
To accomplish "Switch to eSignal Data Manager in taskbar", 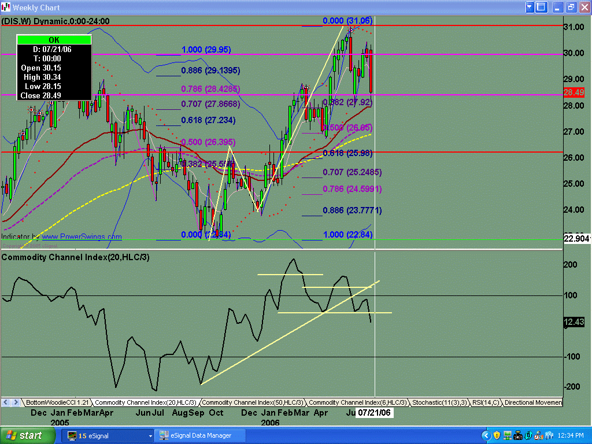I will pos(200,436).
